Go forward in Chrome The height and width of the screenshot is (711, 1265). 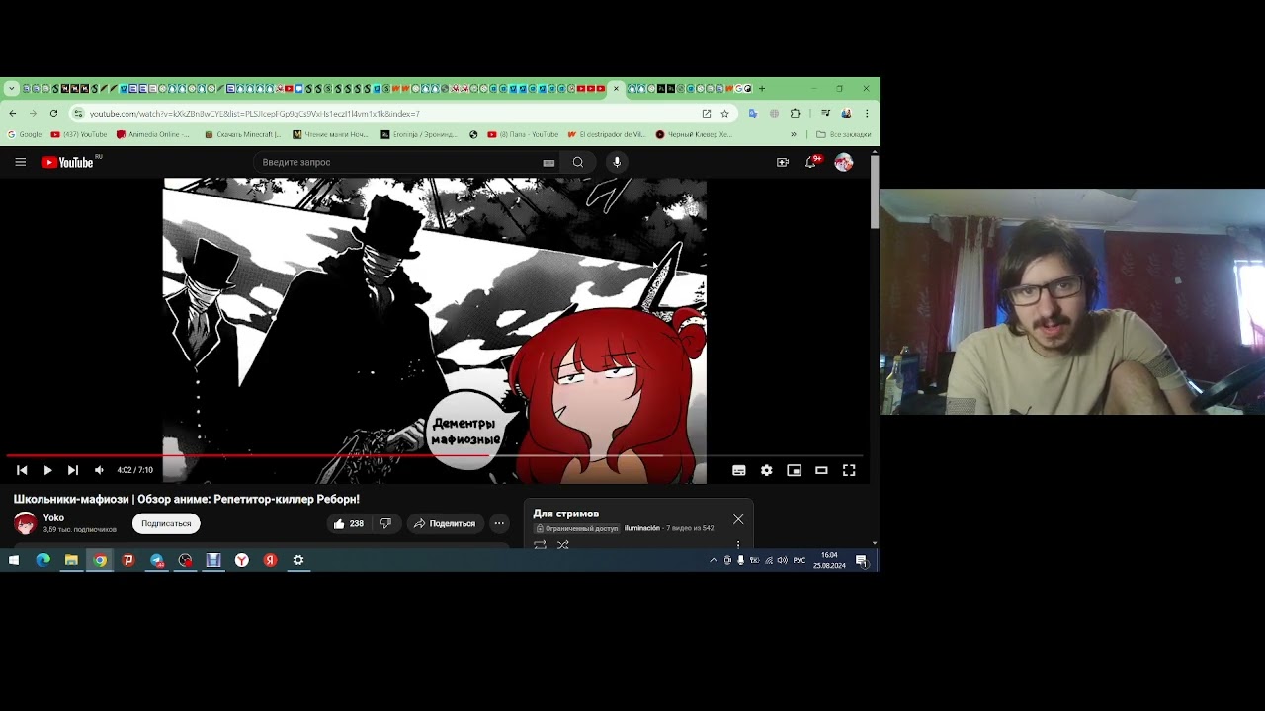coord(33,114)
